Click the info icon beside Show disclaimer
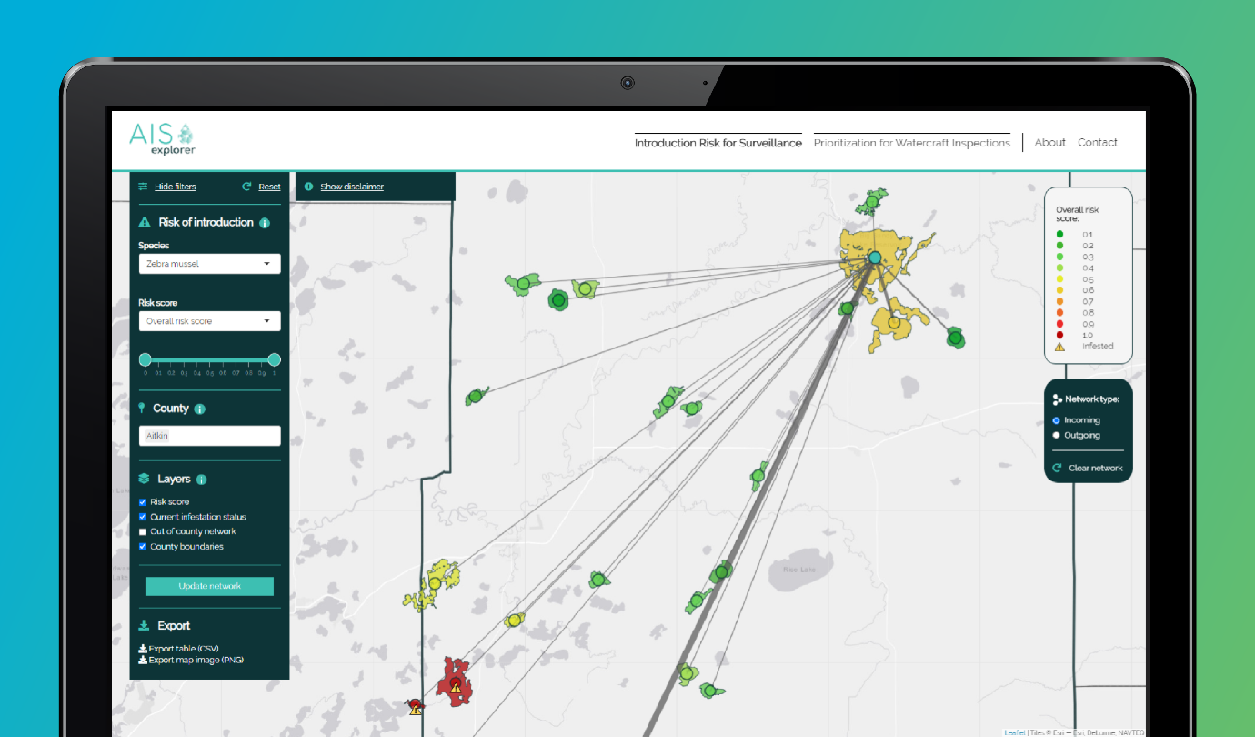The width and height of the screenshot is (1255, 737). click(308, 187)
